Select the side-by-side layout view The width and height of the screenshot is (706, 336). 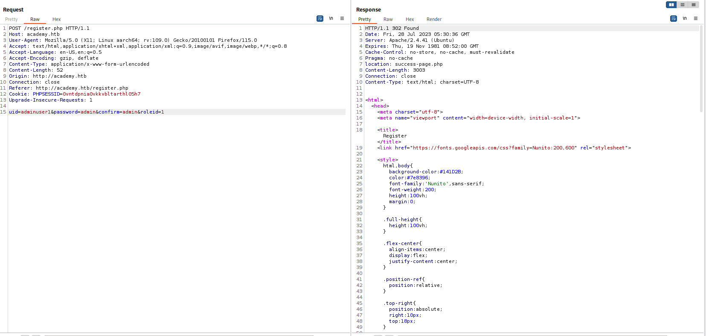point(671,5)
